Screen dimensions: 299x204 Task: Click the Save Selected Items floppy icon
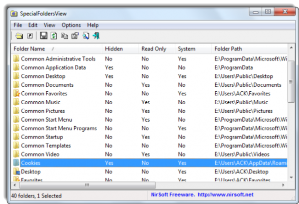tap(43, 36)
